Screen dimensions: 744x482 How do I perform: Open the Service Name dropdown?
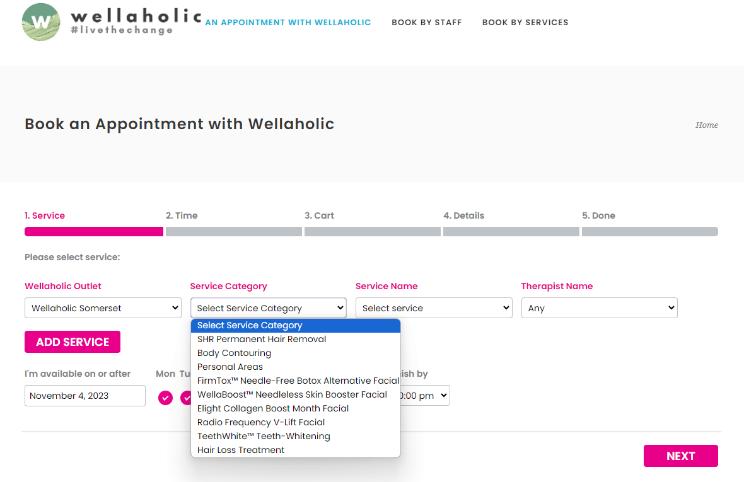[x=434, y=307]
